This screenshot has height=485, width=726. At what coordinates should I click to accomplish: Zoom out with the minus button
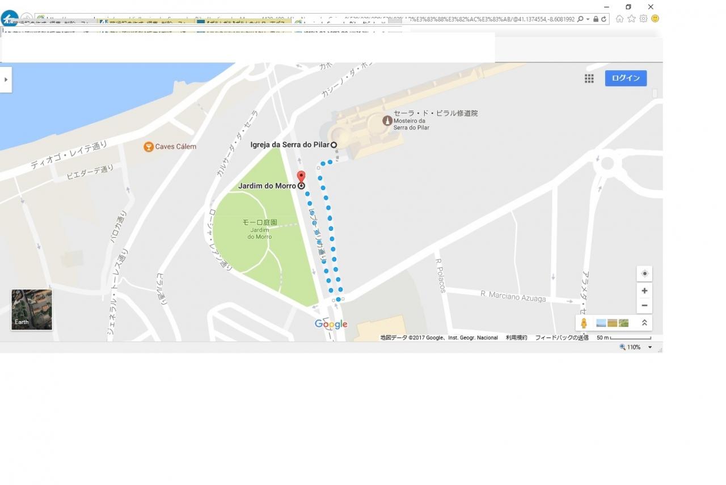click(644, 305)
